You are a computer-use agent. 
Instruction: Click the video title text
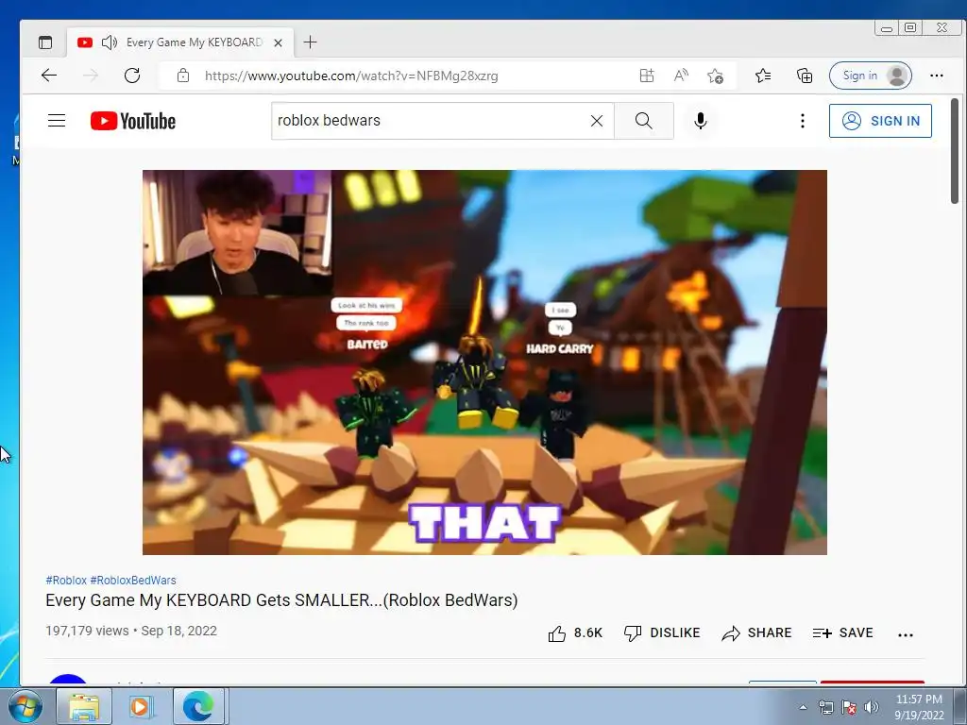click(x=281, y=600)
